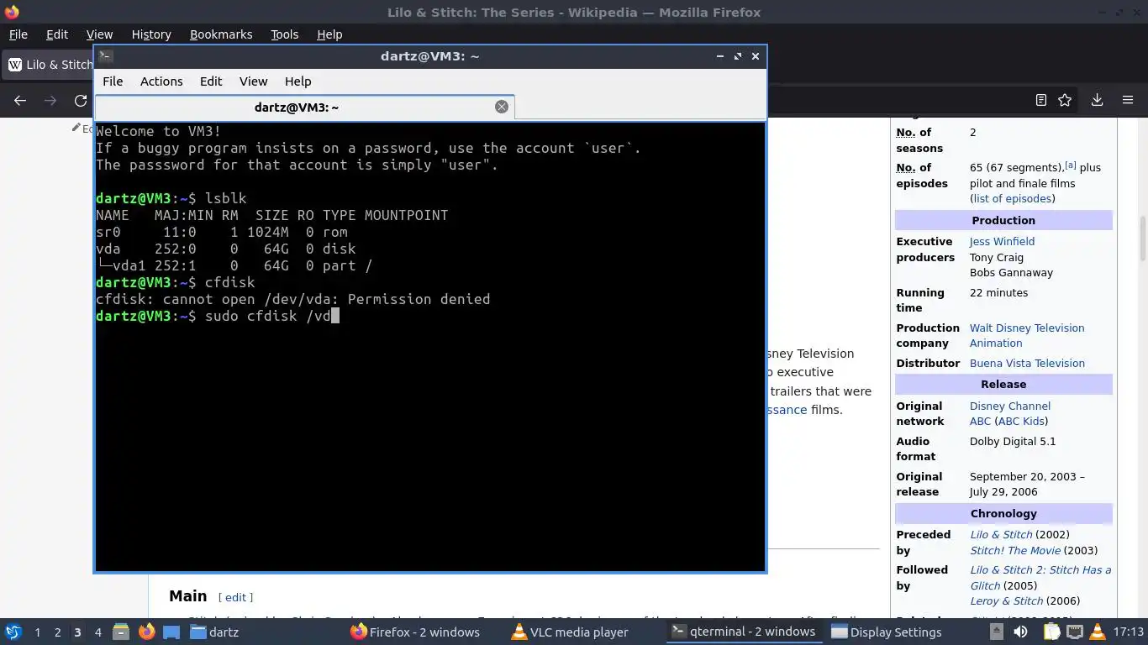Open Firefox hamburger application menu
Viewport: 1148px width, 645px height.
(1128, 100)
